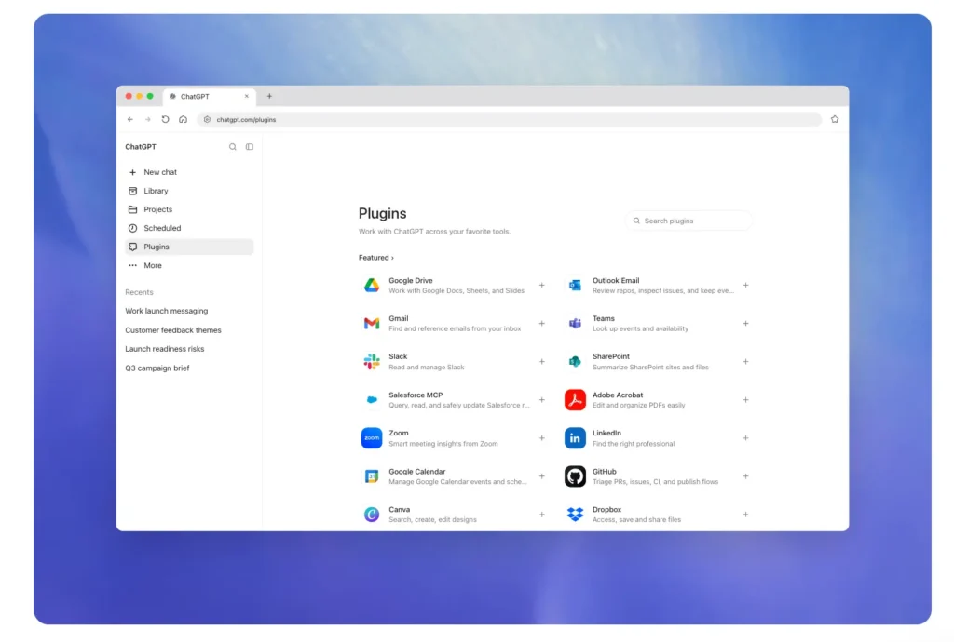
Task: Select Plugins in the sidebar
Action: [189, 247]
